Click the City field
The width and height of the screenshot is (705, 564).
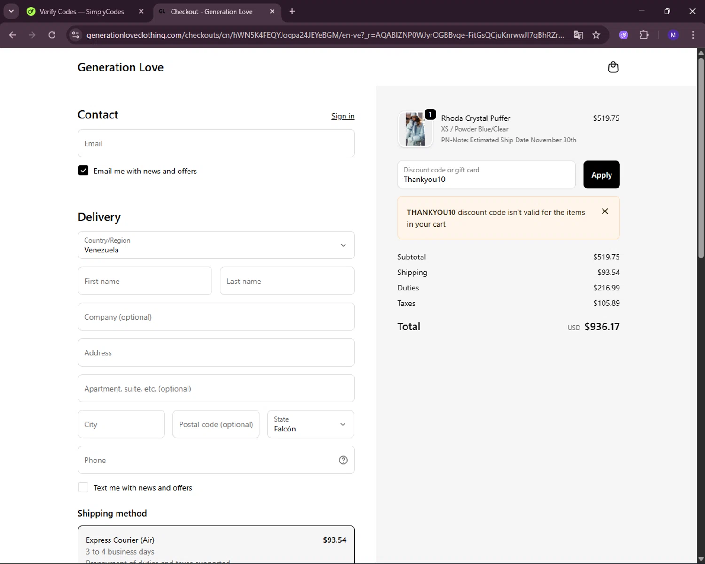coord(121,424)
